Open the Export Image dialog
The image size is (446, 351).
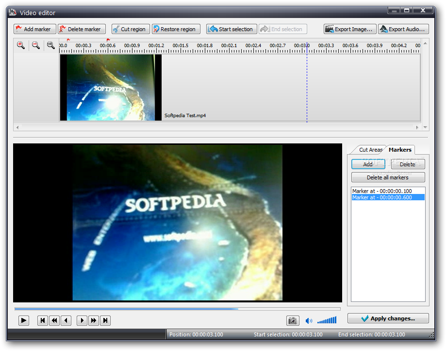pyautogui.click(x=350, y=29)
